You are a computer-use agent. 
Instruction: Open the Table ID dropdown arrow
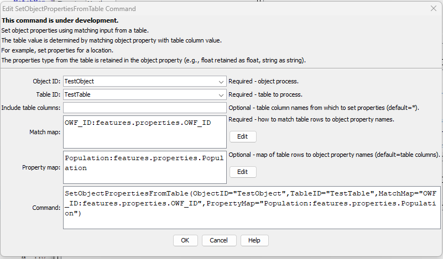221,95
